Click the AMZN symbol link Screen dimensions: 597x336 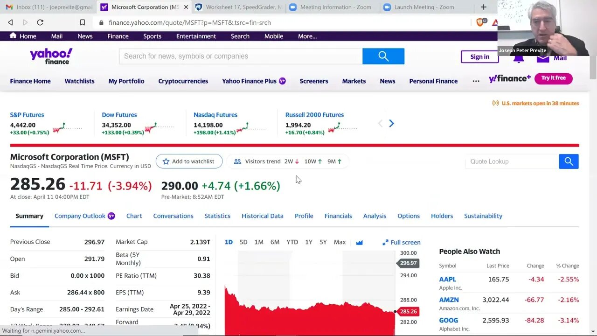tap(449, 300)
